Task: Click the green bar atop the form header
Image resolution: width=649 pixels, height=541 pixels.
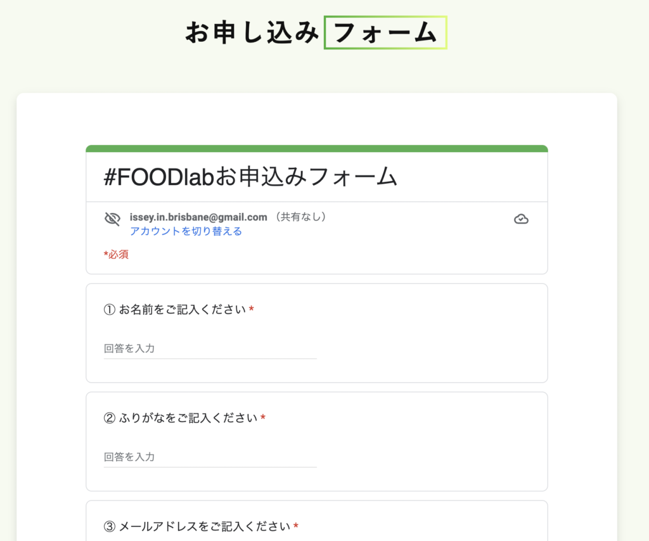Action: tap(317, 148)
